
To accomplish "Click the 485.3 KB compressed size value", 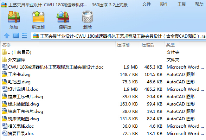I will (153, 67).
